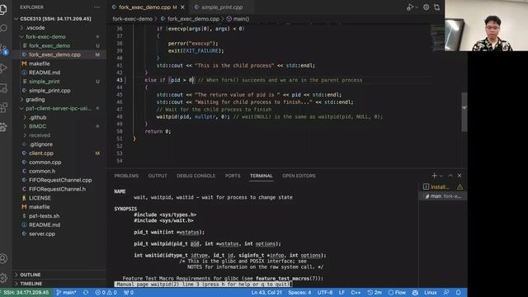528x297 pixels.
Task: Switch to the PORTS panel tab
Action: tap(233, 176)
